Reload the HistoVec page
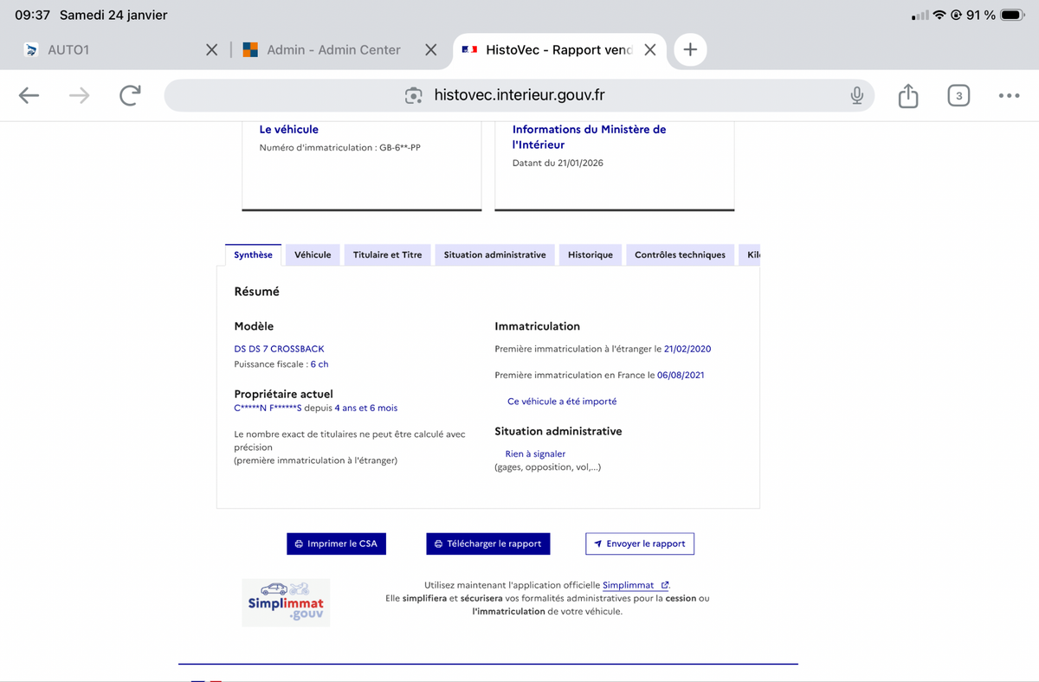 pyautogui.click(x=130, y=96)
